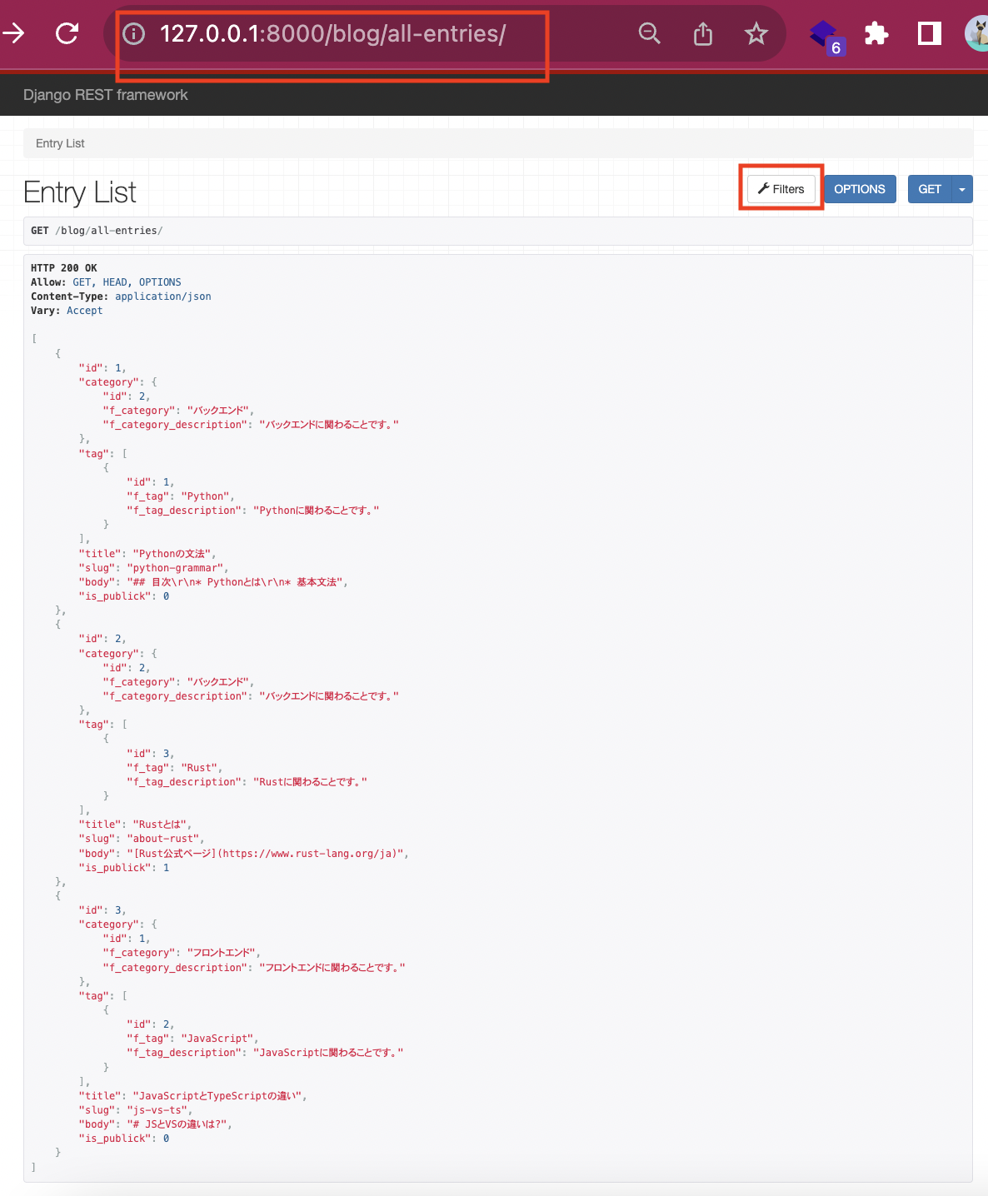Click the Entry List breadcrumb
The height and width of the screenshot is (1196, 988).
[x=60, y=143]
